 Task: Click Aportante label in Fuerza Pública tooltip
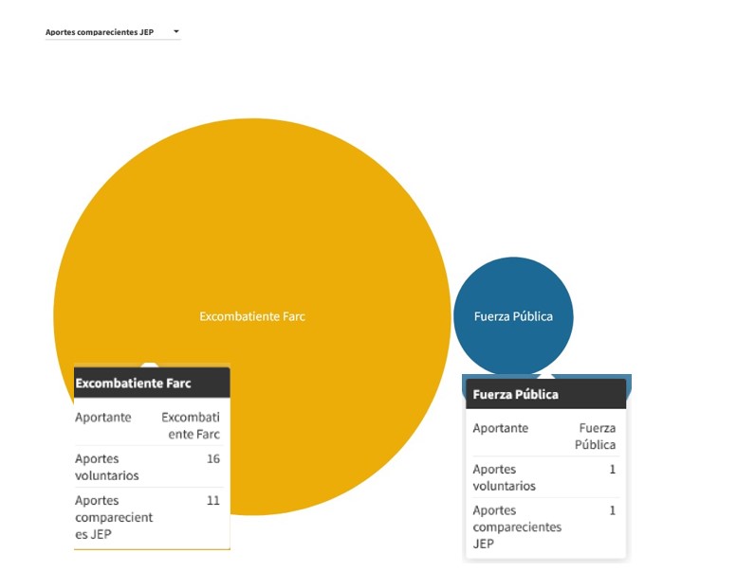[x=501, y=428]
